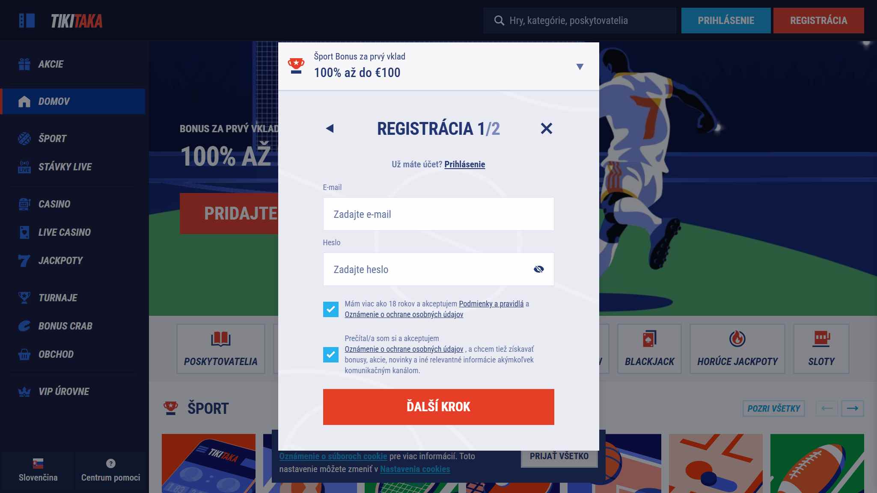The height and width of the screenshot is (493, 877).
Task: Expand the Šport Bonus dropdown arrow
Action: (580, 67)
